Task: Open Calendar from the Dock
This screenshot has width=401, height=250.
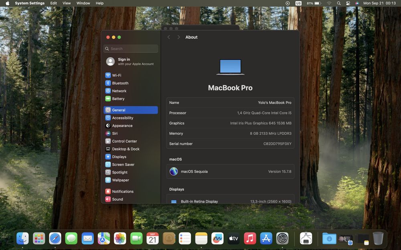Action: [x=152, y=239]
